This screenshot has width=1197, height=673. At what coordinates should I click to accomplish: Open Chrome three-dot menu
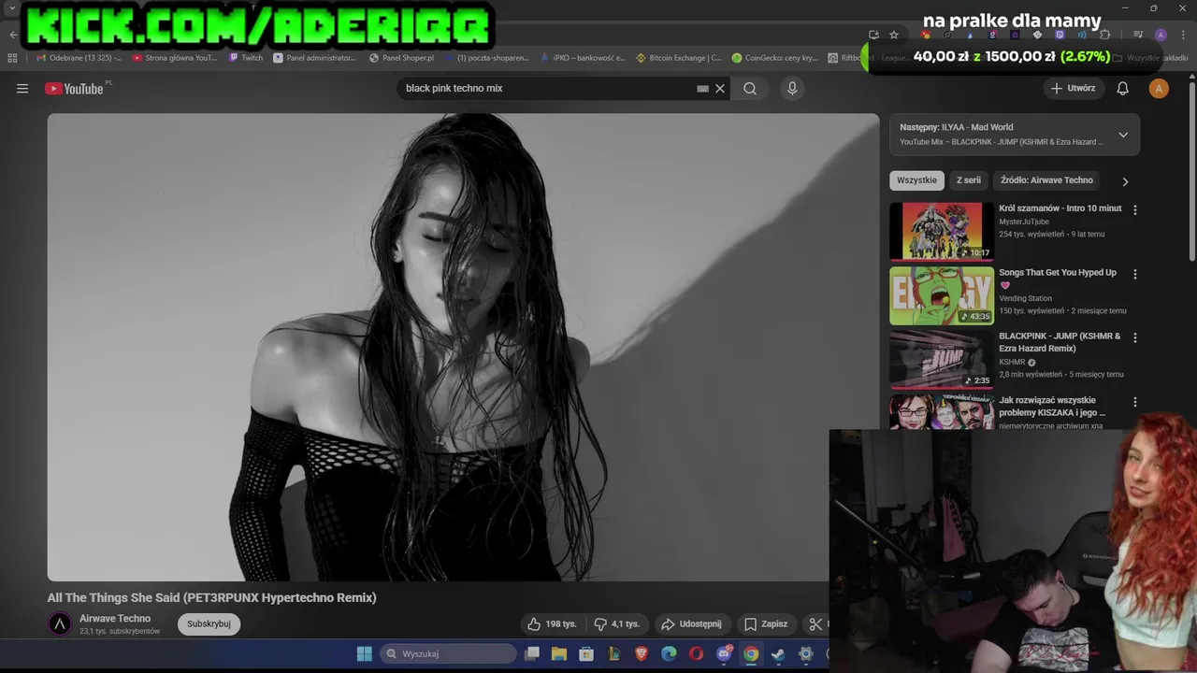(x=1183, y=35)
